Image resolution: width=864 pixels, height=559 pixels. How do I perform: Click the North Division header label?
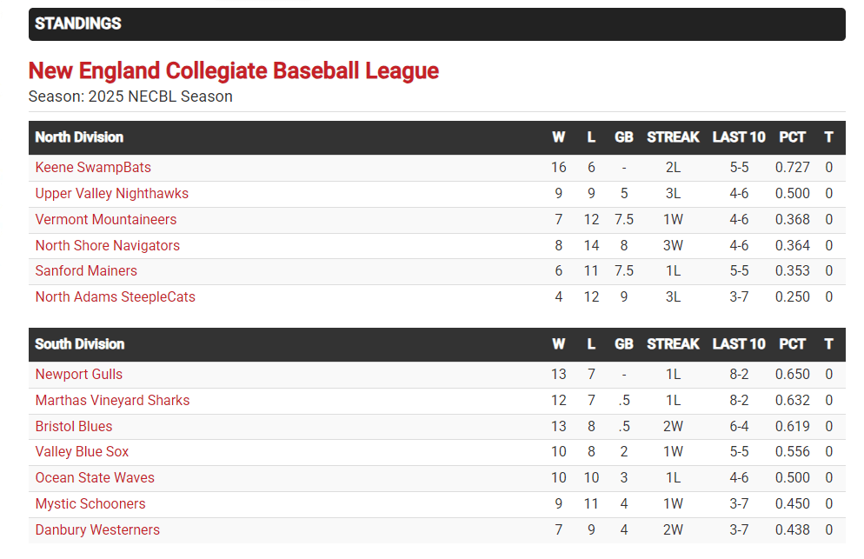point(79,137)
